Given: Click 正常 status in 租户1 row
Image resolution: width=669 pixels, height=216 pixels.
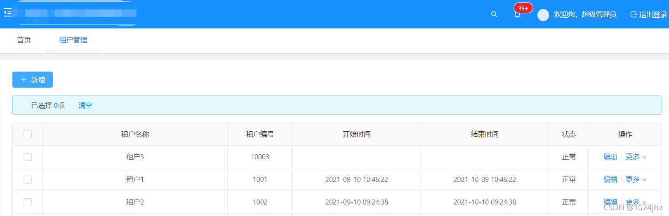Looking at the screenshot, I should click(x=569, y=179).
